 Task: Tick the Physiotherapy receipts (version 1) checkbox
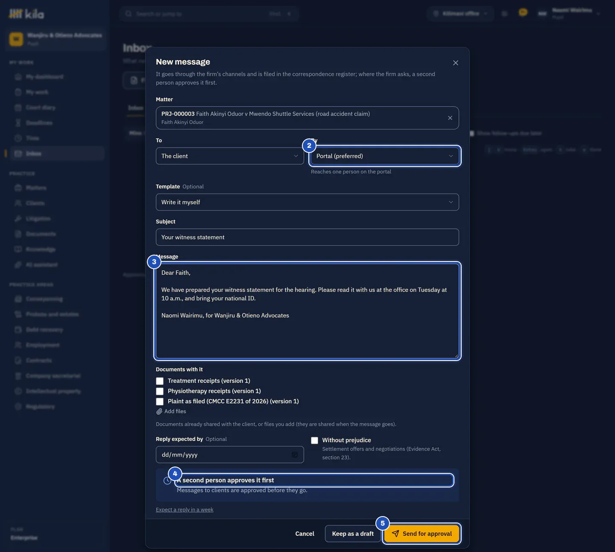click(160, 391)
